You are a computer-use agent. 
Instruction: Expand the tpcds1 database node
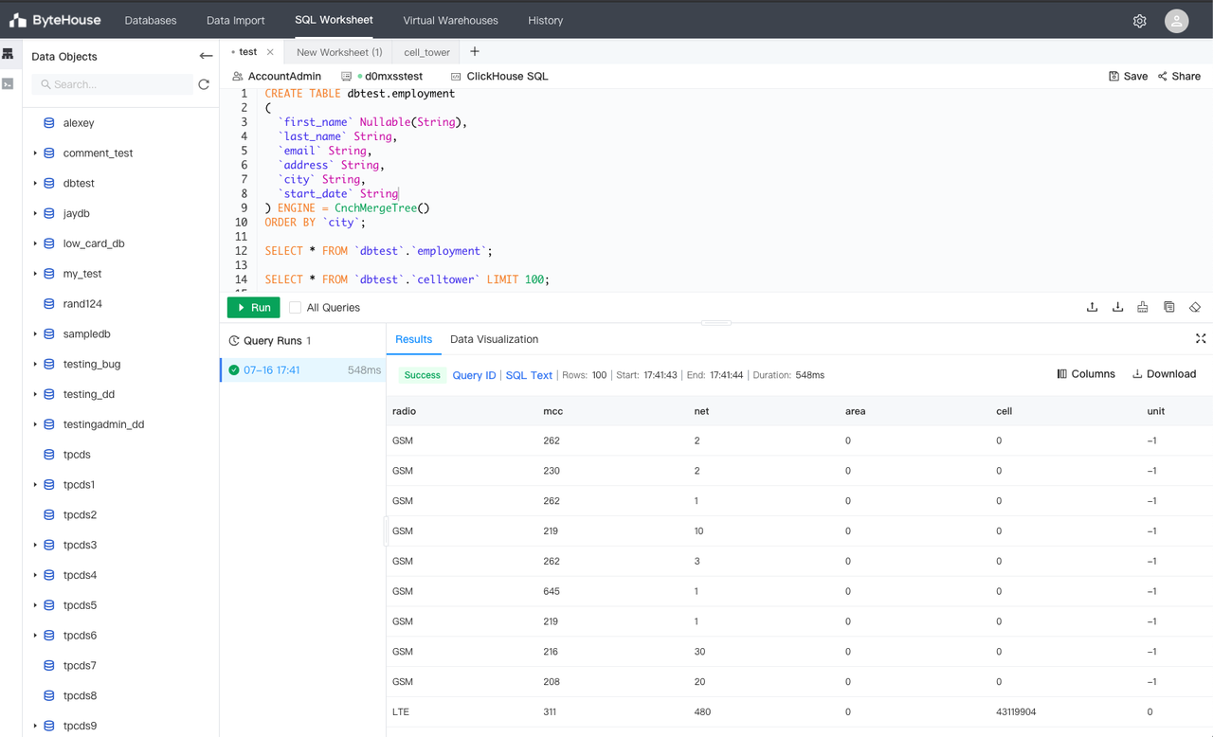36,484
